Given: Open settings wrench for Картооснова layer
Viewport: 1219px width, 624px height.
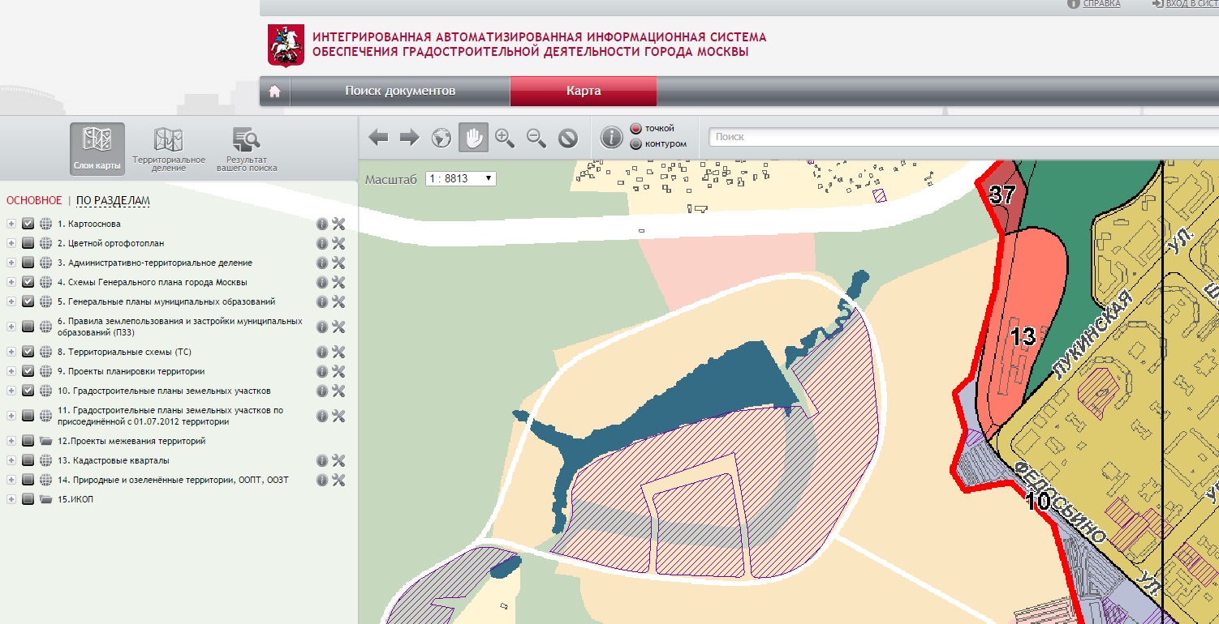Looking at the screenshot, I should pyautogui.click(x=339, y=224).
